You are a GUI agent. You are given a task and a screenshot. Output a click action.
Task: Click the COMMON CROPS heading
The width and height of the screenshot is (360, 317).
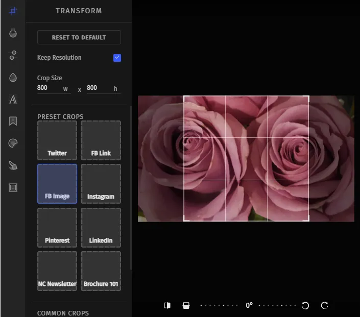pos(63,313)
